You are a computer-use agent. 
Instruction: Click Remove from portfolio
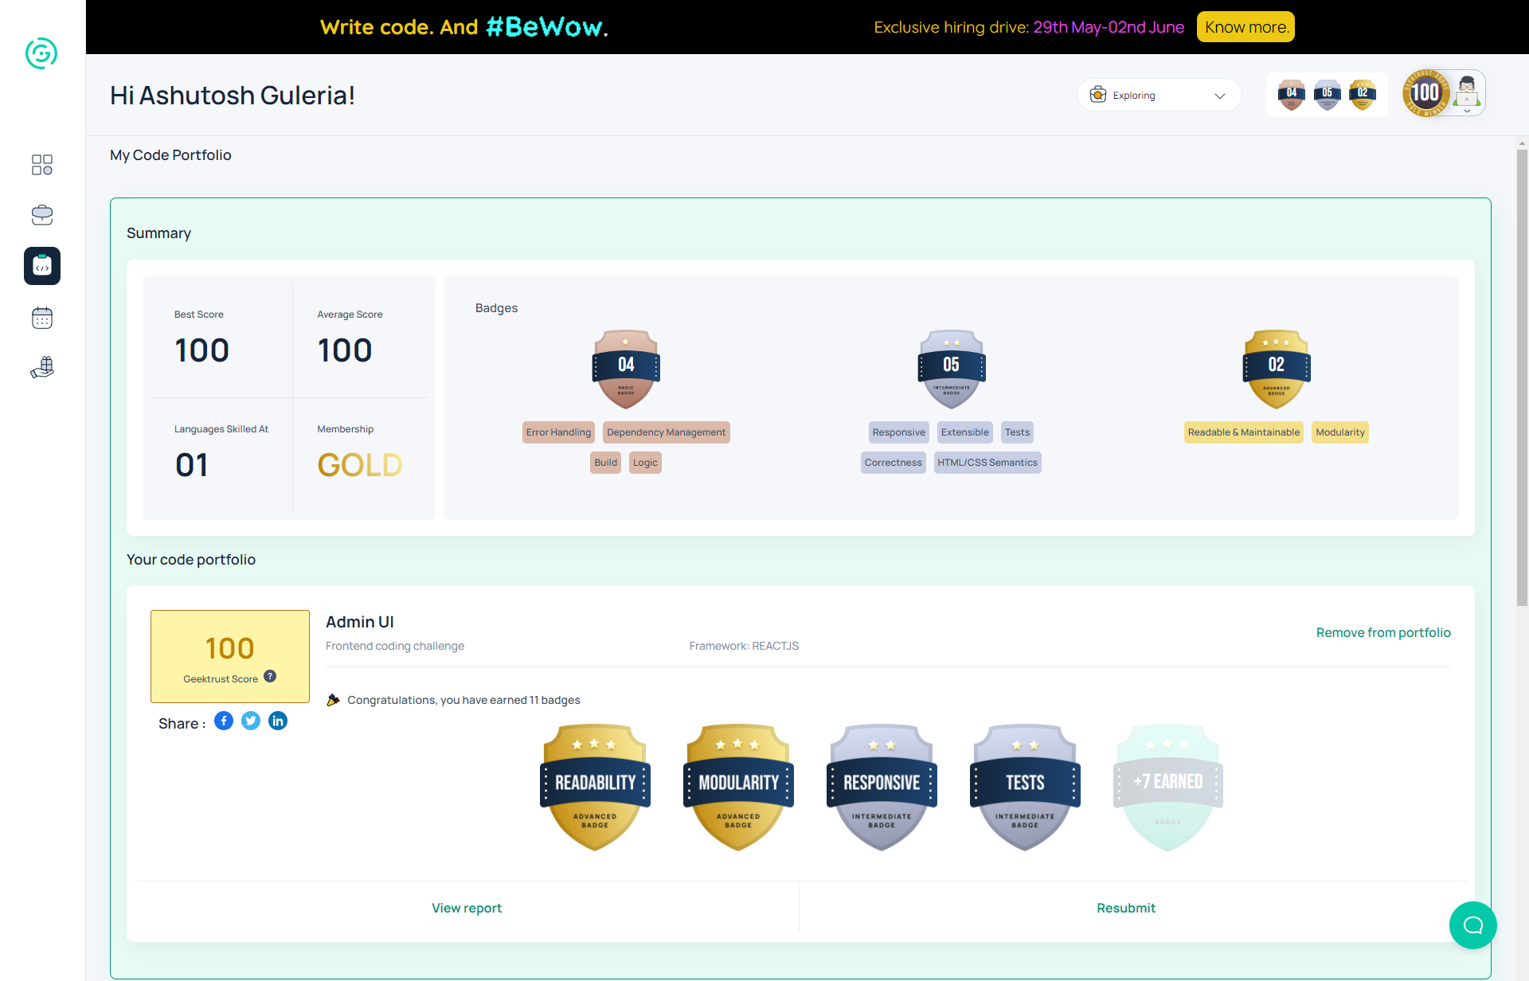[1382, 632]
